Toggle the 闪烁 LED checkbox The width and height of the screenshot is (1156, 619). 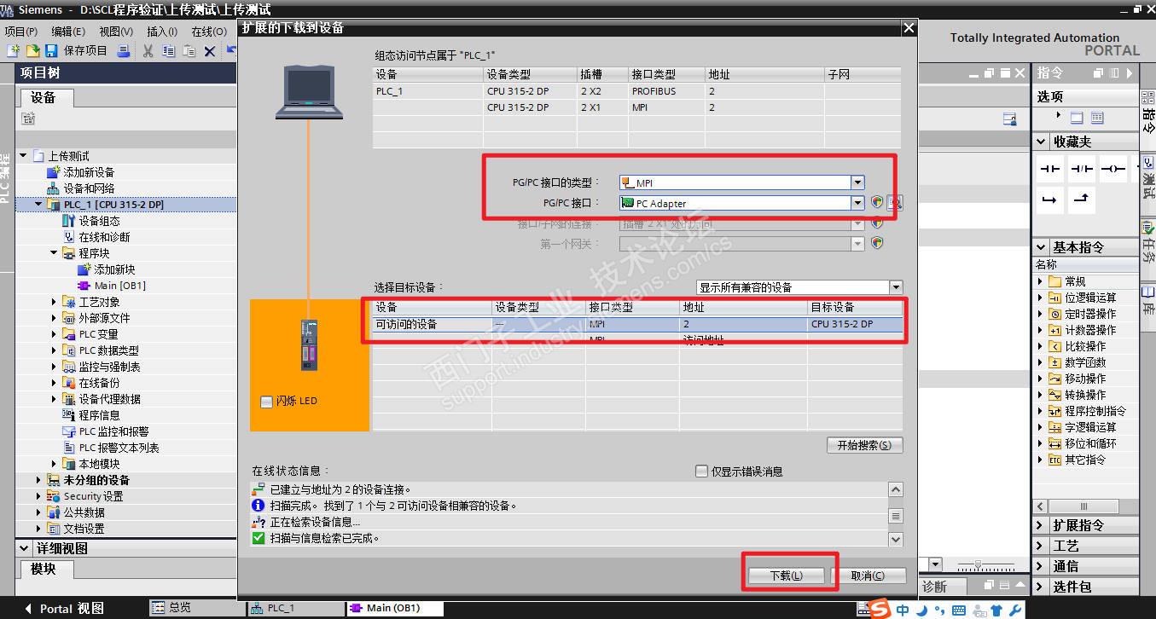click(267, 402)
